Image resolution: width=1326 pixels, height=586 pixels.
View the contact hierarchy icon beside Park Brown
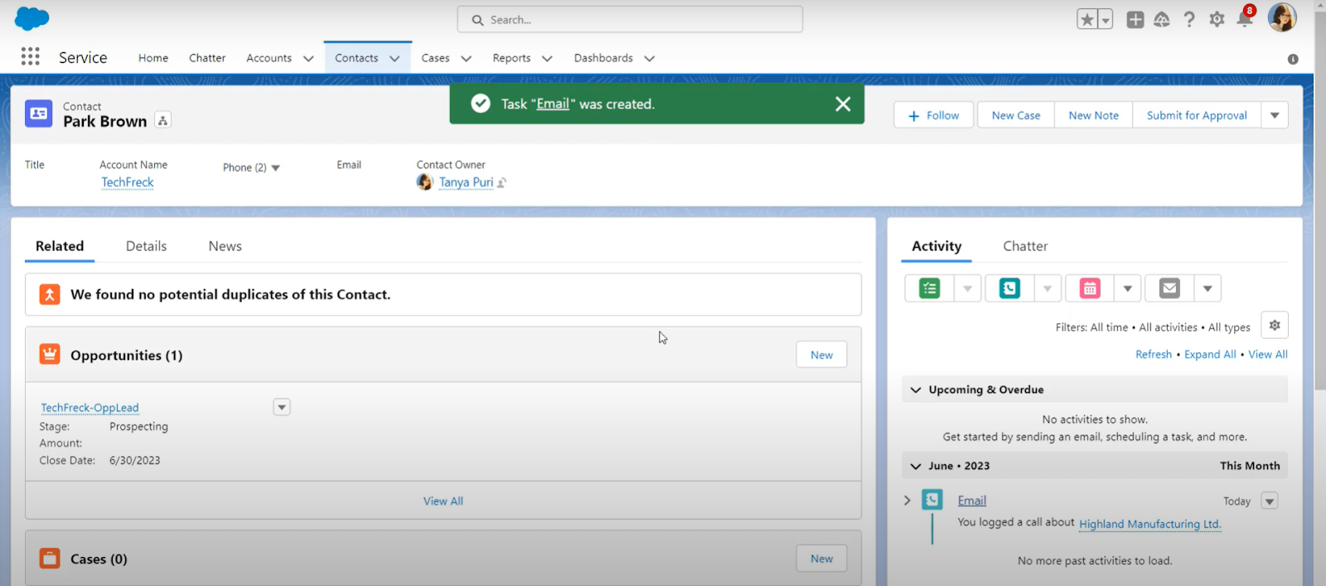163,120
